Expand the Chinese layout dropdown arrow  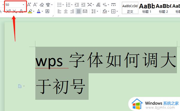point(93,5)
